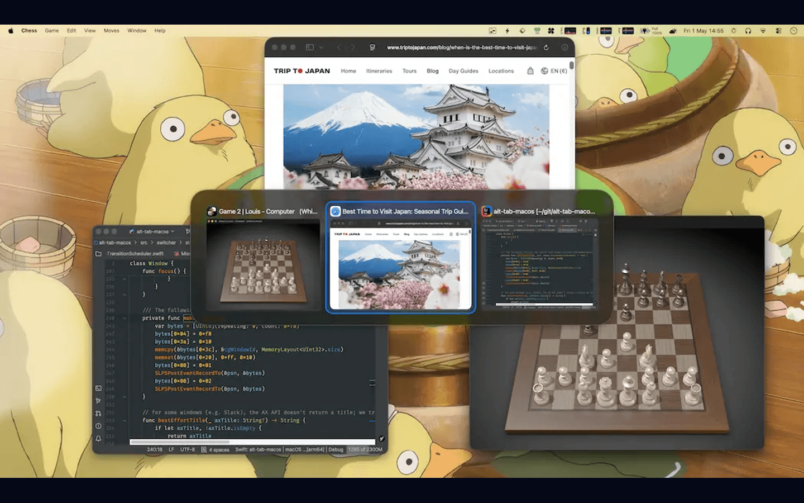Click the Safari address bar URL
The image size is (804, 503).
(462, 48)
